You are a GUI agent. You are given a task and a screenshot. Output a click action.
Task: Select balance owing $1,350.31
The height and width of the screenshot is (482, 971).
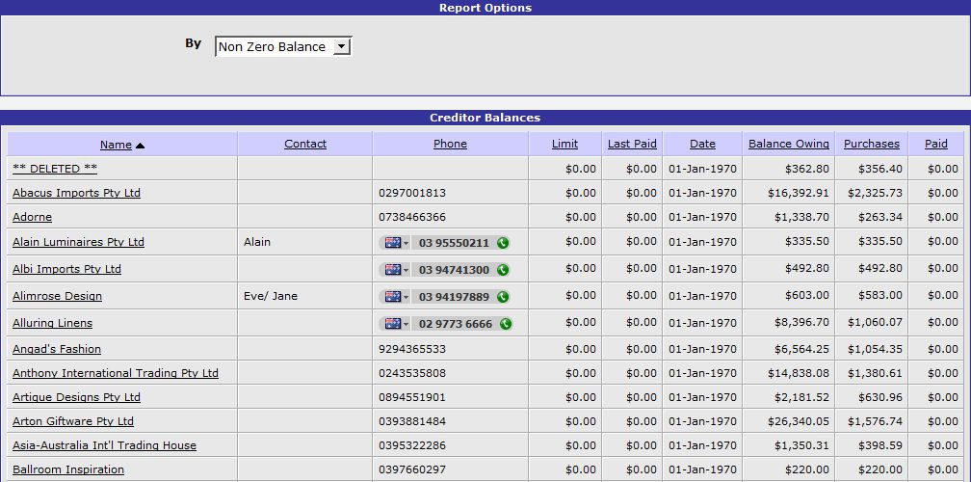pos(801,445)
